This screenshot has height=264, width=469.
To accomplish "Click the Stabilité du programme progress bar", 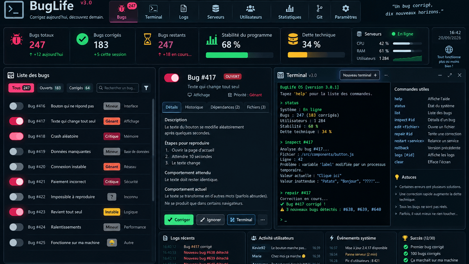I will click(240, 55).
